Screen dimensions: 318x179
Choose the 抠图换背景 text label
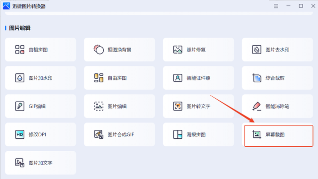click(x=119, y=50)
